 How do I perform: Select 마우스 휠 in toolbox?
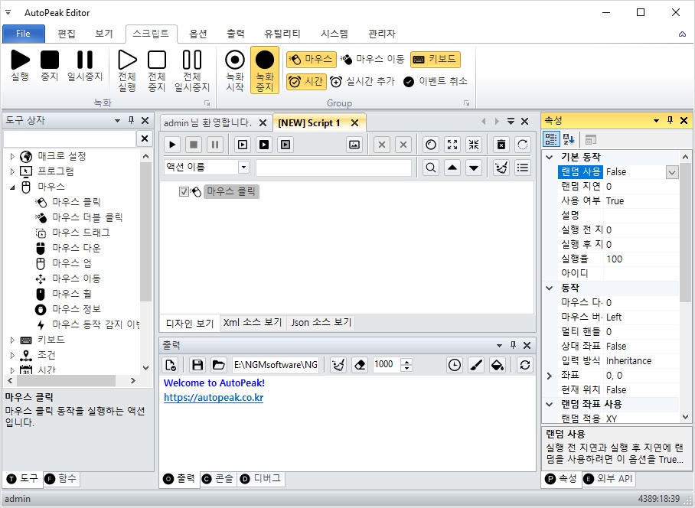72,294
